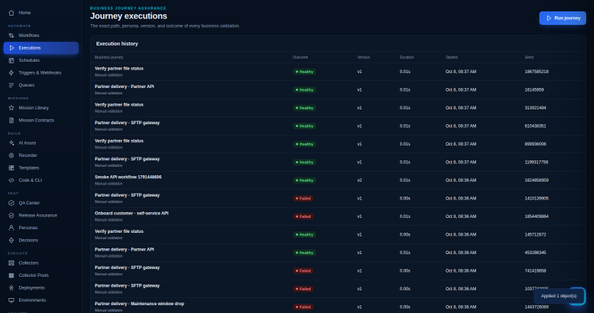Click the AI Assist sparkle icon
The image size is (594, 313).
pyautogui.click(x=11, y=143)
